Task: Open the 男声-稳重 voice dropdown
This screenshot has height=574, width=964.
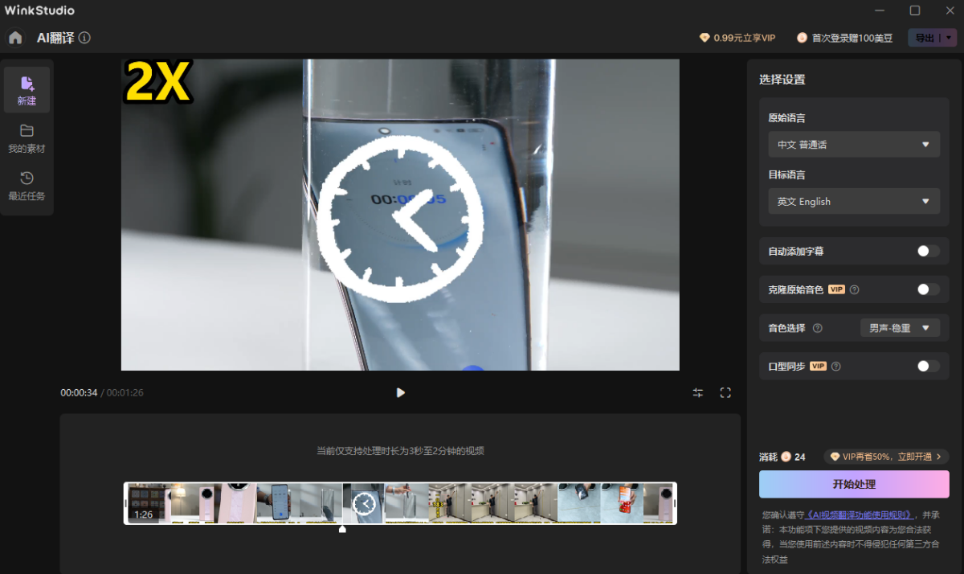Action: 899,328
